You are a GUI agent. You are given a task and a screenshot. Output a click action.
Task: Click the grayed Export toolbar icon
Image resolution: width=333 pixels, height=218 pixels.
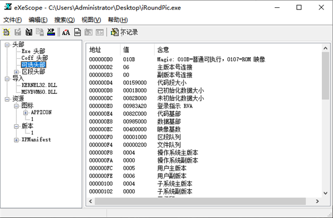tap(18, 32)
